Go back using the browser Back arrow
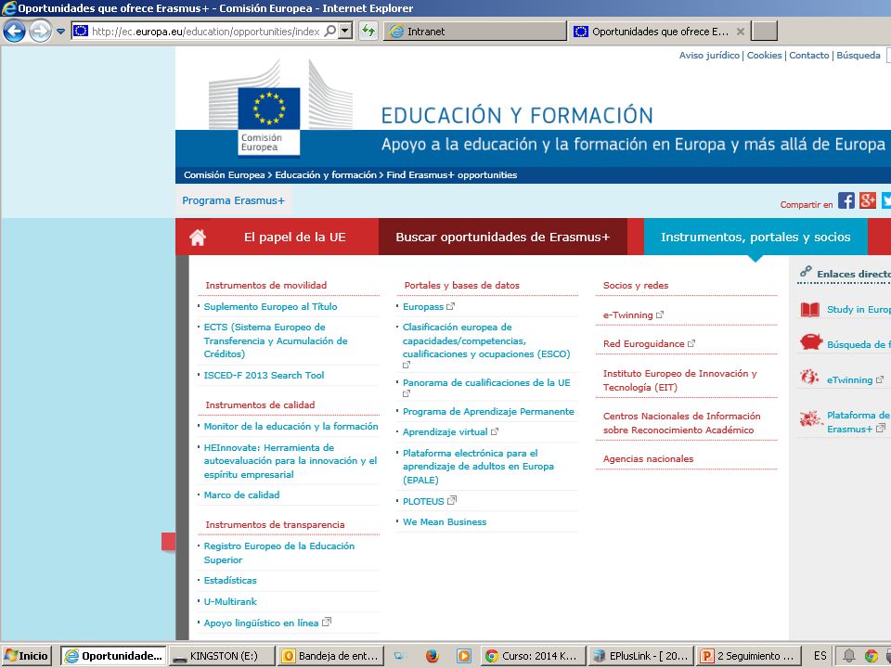Viewport: 891px width, 668px height. (x=14, y=31)
